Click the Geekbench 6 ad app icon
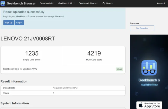Viewport: 168px width, 109px height. [x=149, y=68]
